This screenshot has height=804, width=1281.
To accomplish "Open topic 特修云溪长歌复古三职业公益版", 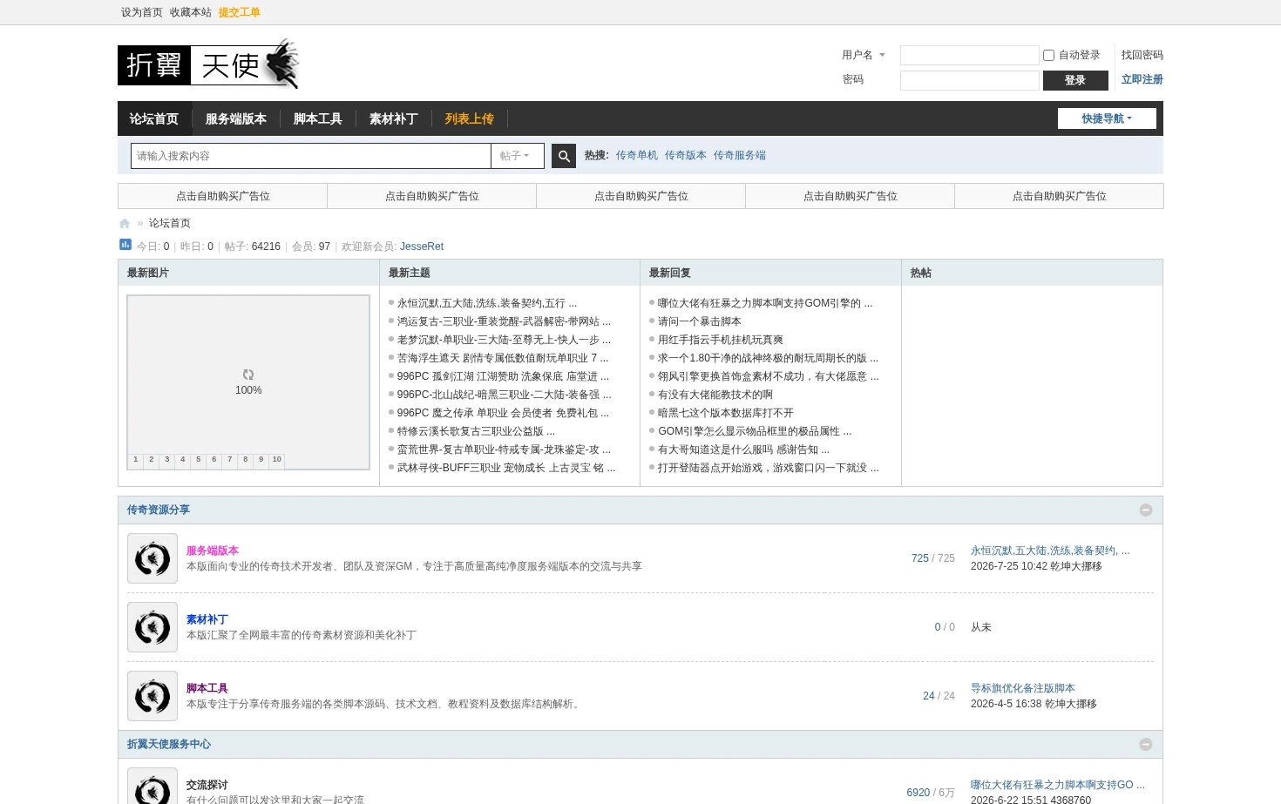I will [476, 431].
